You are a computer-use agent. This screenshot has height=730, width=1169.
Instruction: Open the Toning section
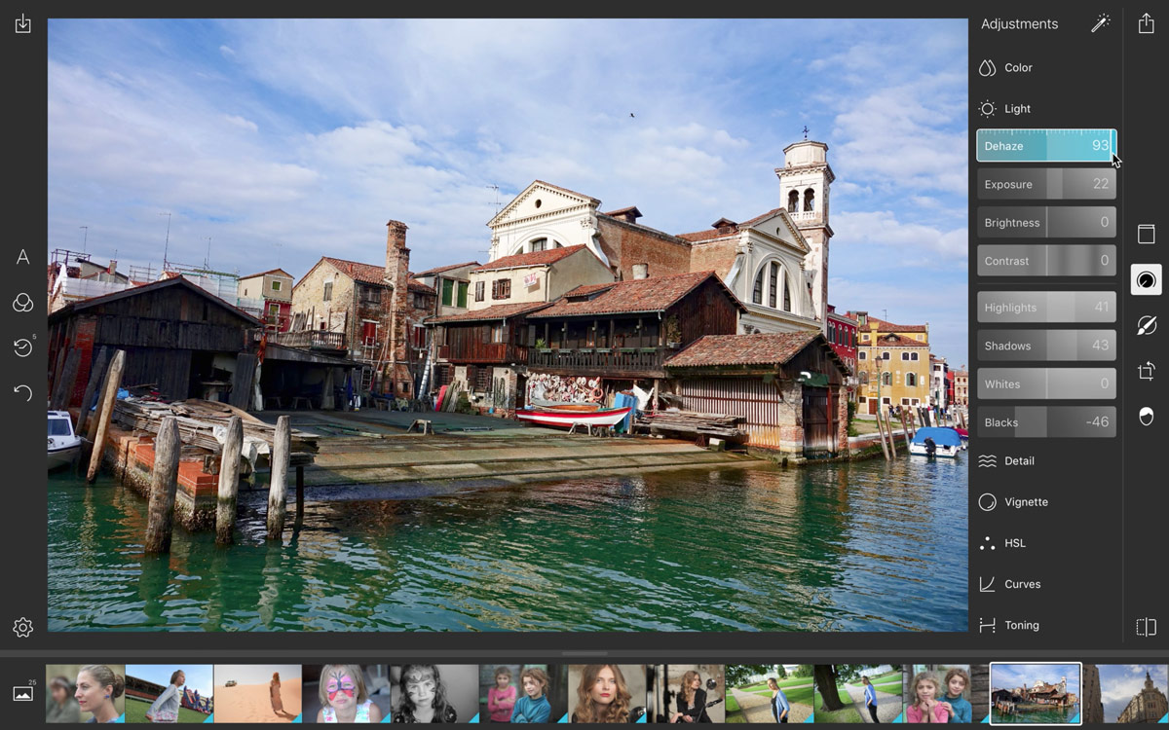1021,626
